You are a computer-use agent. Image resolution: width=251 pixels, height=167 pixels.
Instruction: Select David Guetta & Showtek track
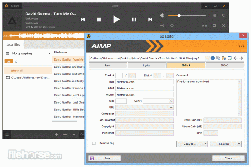pos(68,73)
